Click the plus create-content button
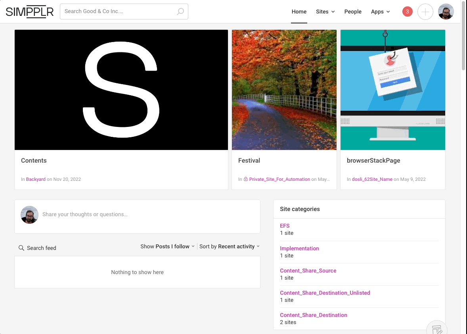Image resolution: width=467 pixels, height=334 pixels. click(425, 12)
